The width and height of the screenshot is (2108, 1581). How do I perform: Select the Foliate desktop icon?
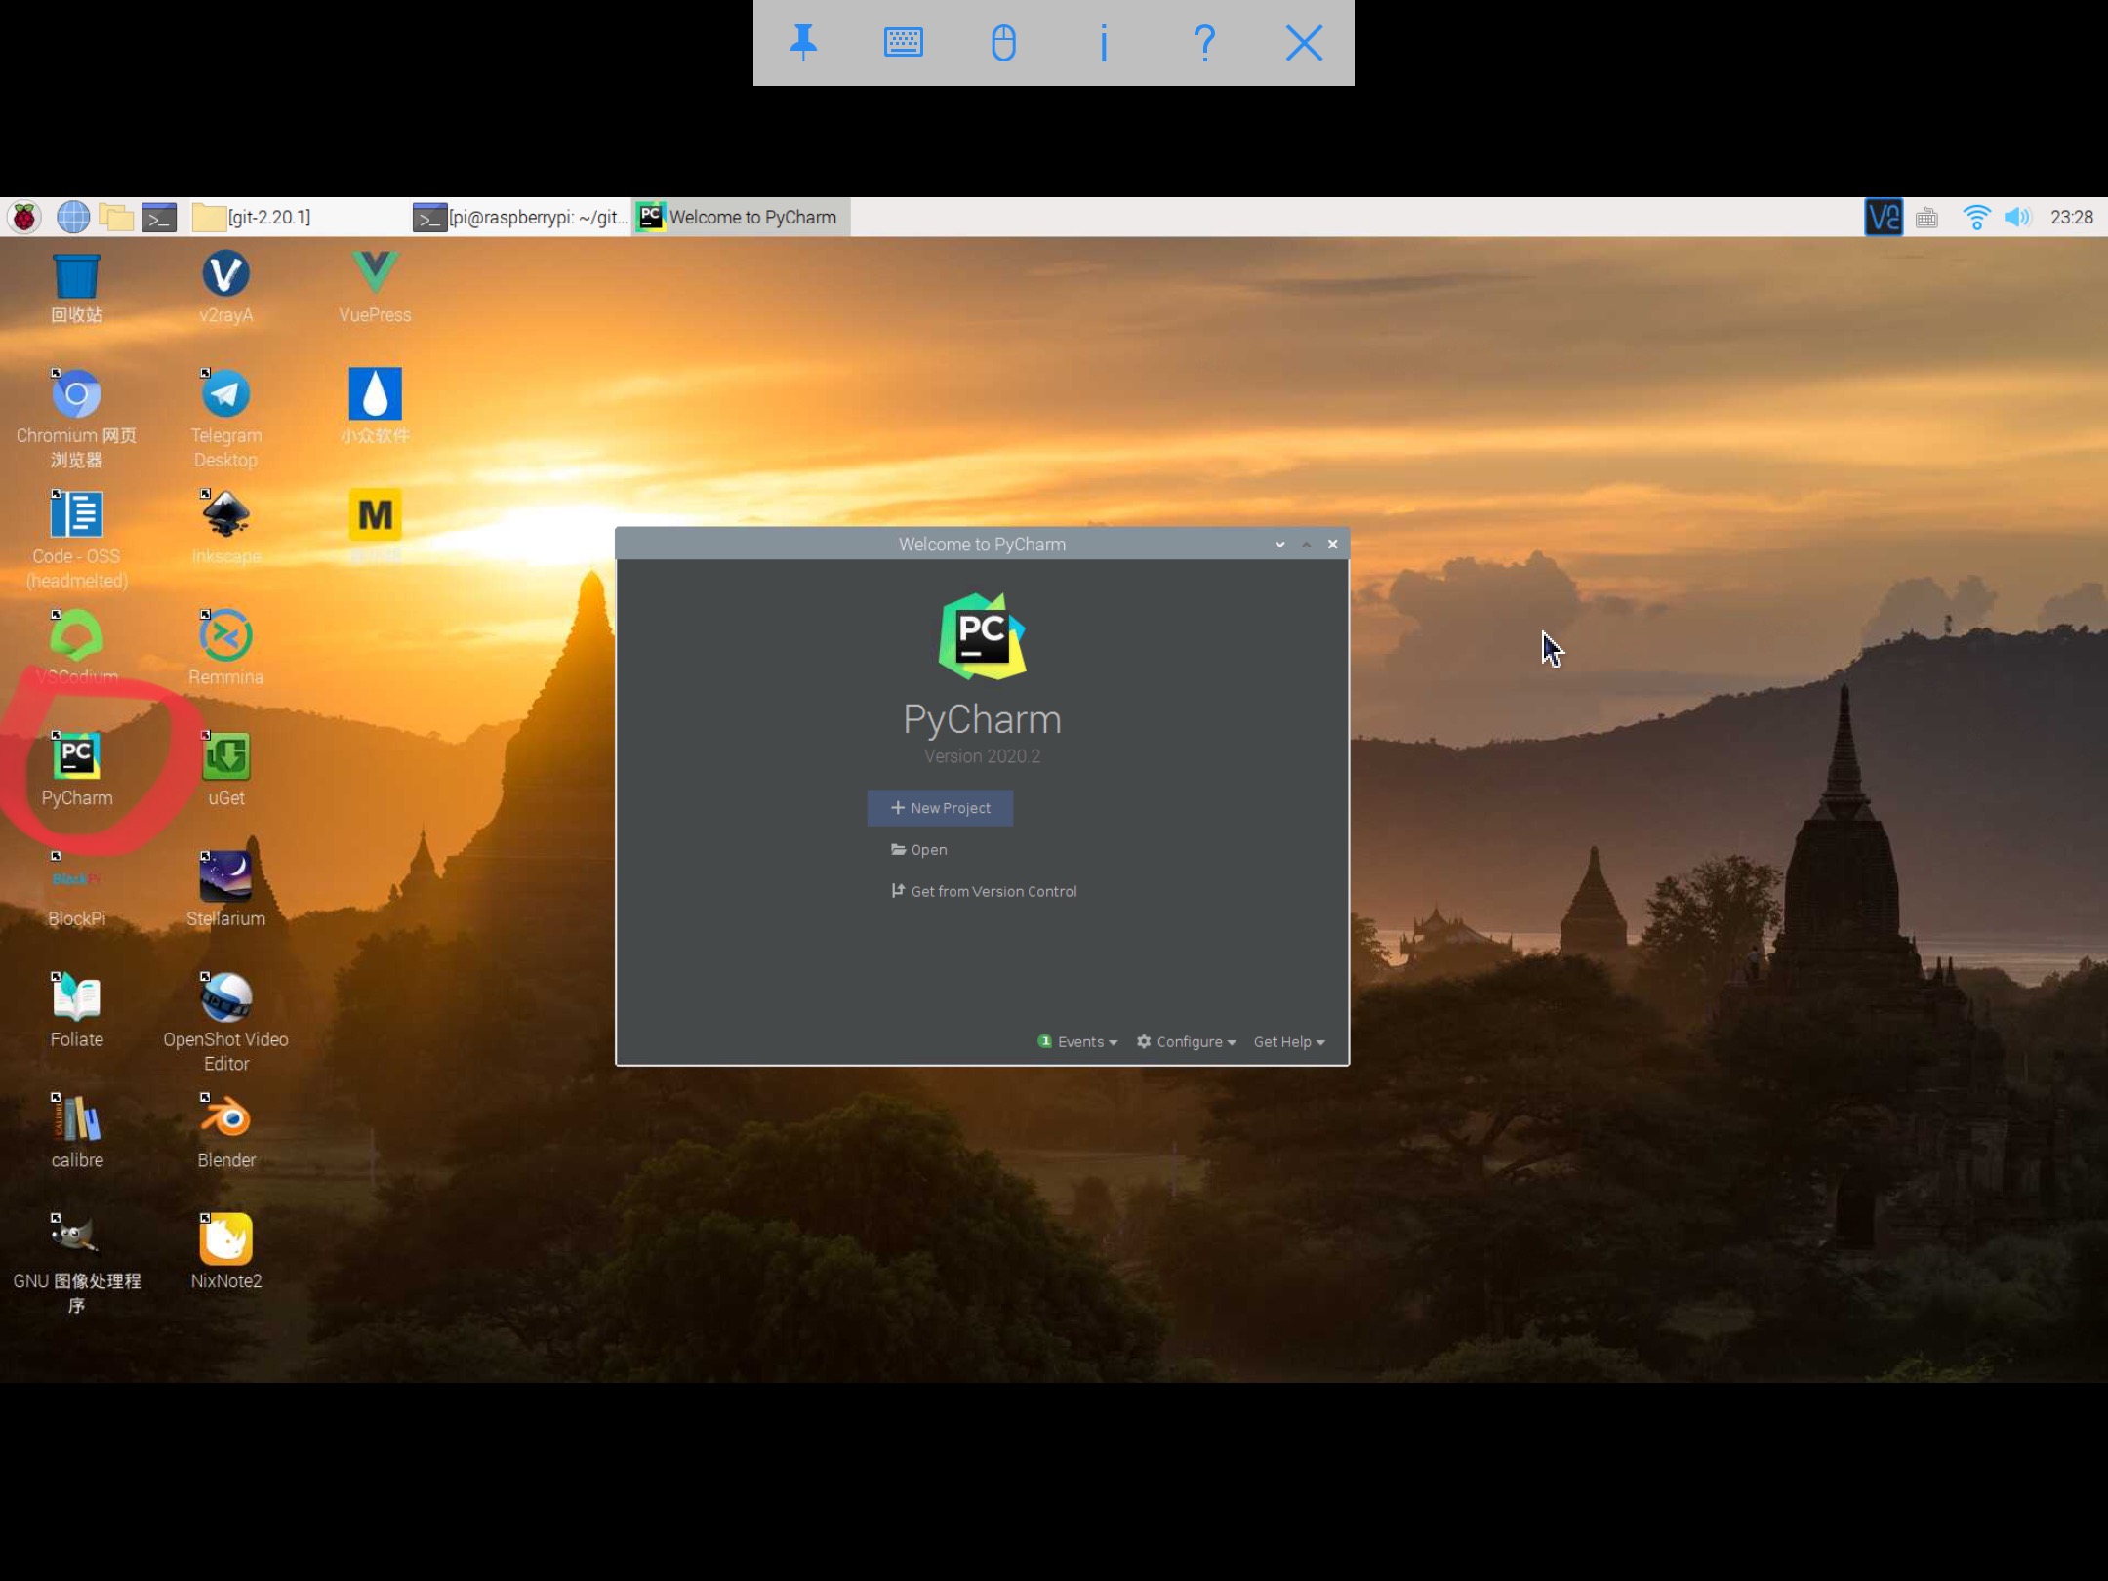pyautogui.click(x=76, y=1011)
